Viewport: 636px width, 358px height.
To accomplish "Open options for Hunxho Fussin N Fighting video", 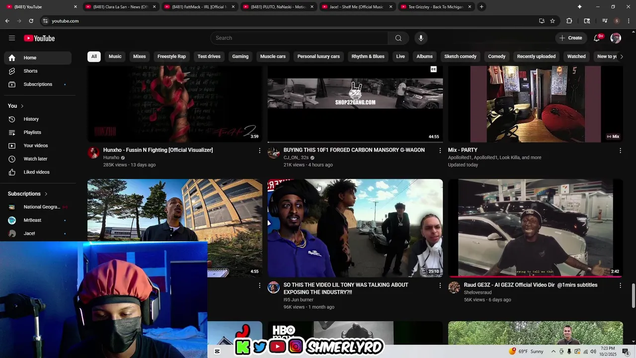I will [259, 150].
